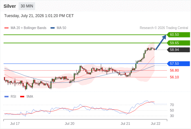The height and width of the screenshot is (129, 191).
Task: Click the 56.80 red support value
Action: [x=174, y=70]
